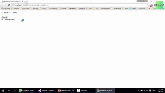Click the Submit button
This screenshot has width=165, height=93.
(4, 17)
